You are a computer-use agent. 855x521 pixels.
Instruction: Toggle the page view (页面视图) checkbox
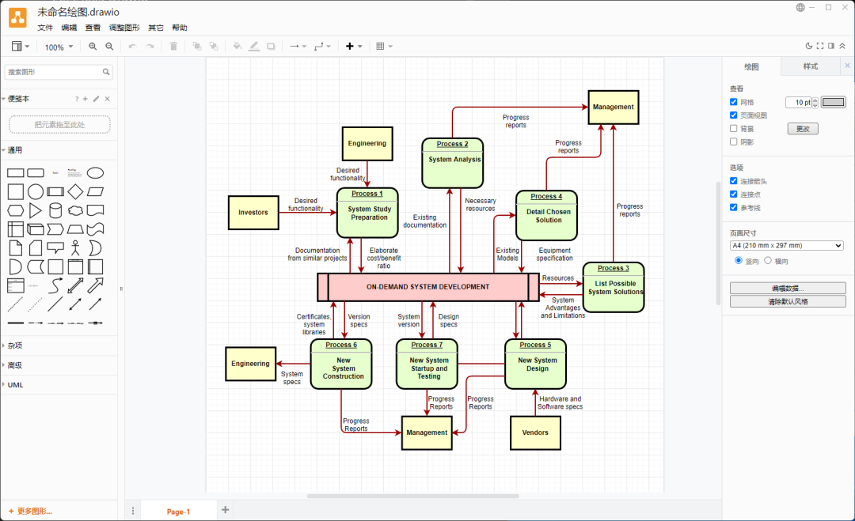733,115
